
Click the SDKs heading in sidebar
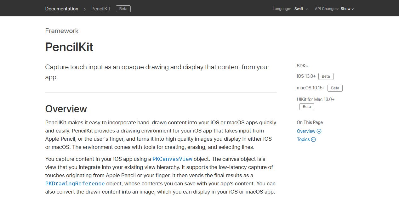(302, 66)
